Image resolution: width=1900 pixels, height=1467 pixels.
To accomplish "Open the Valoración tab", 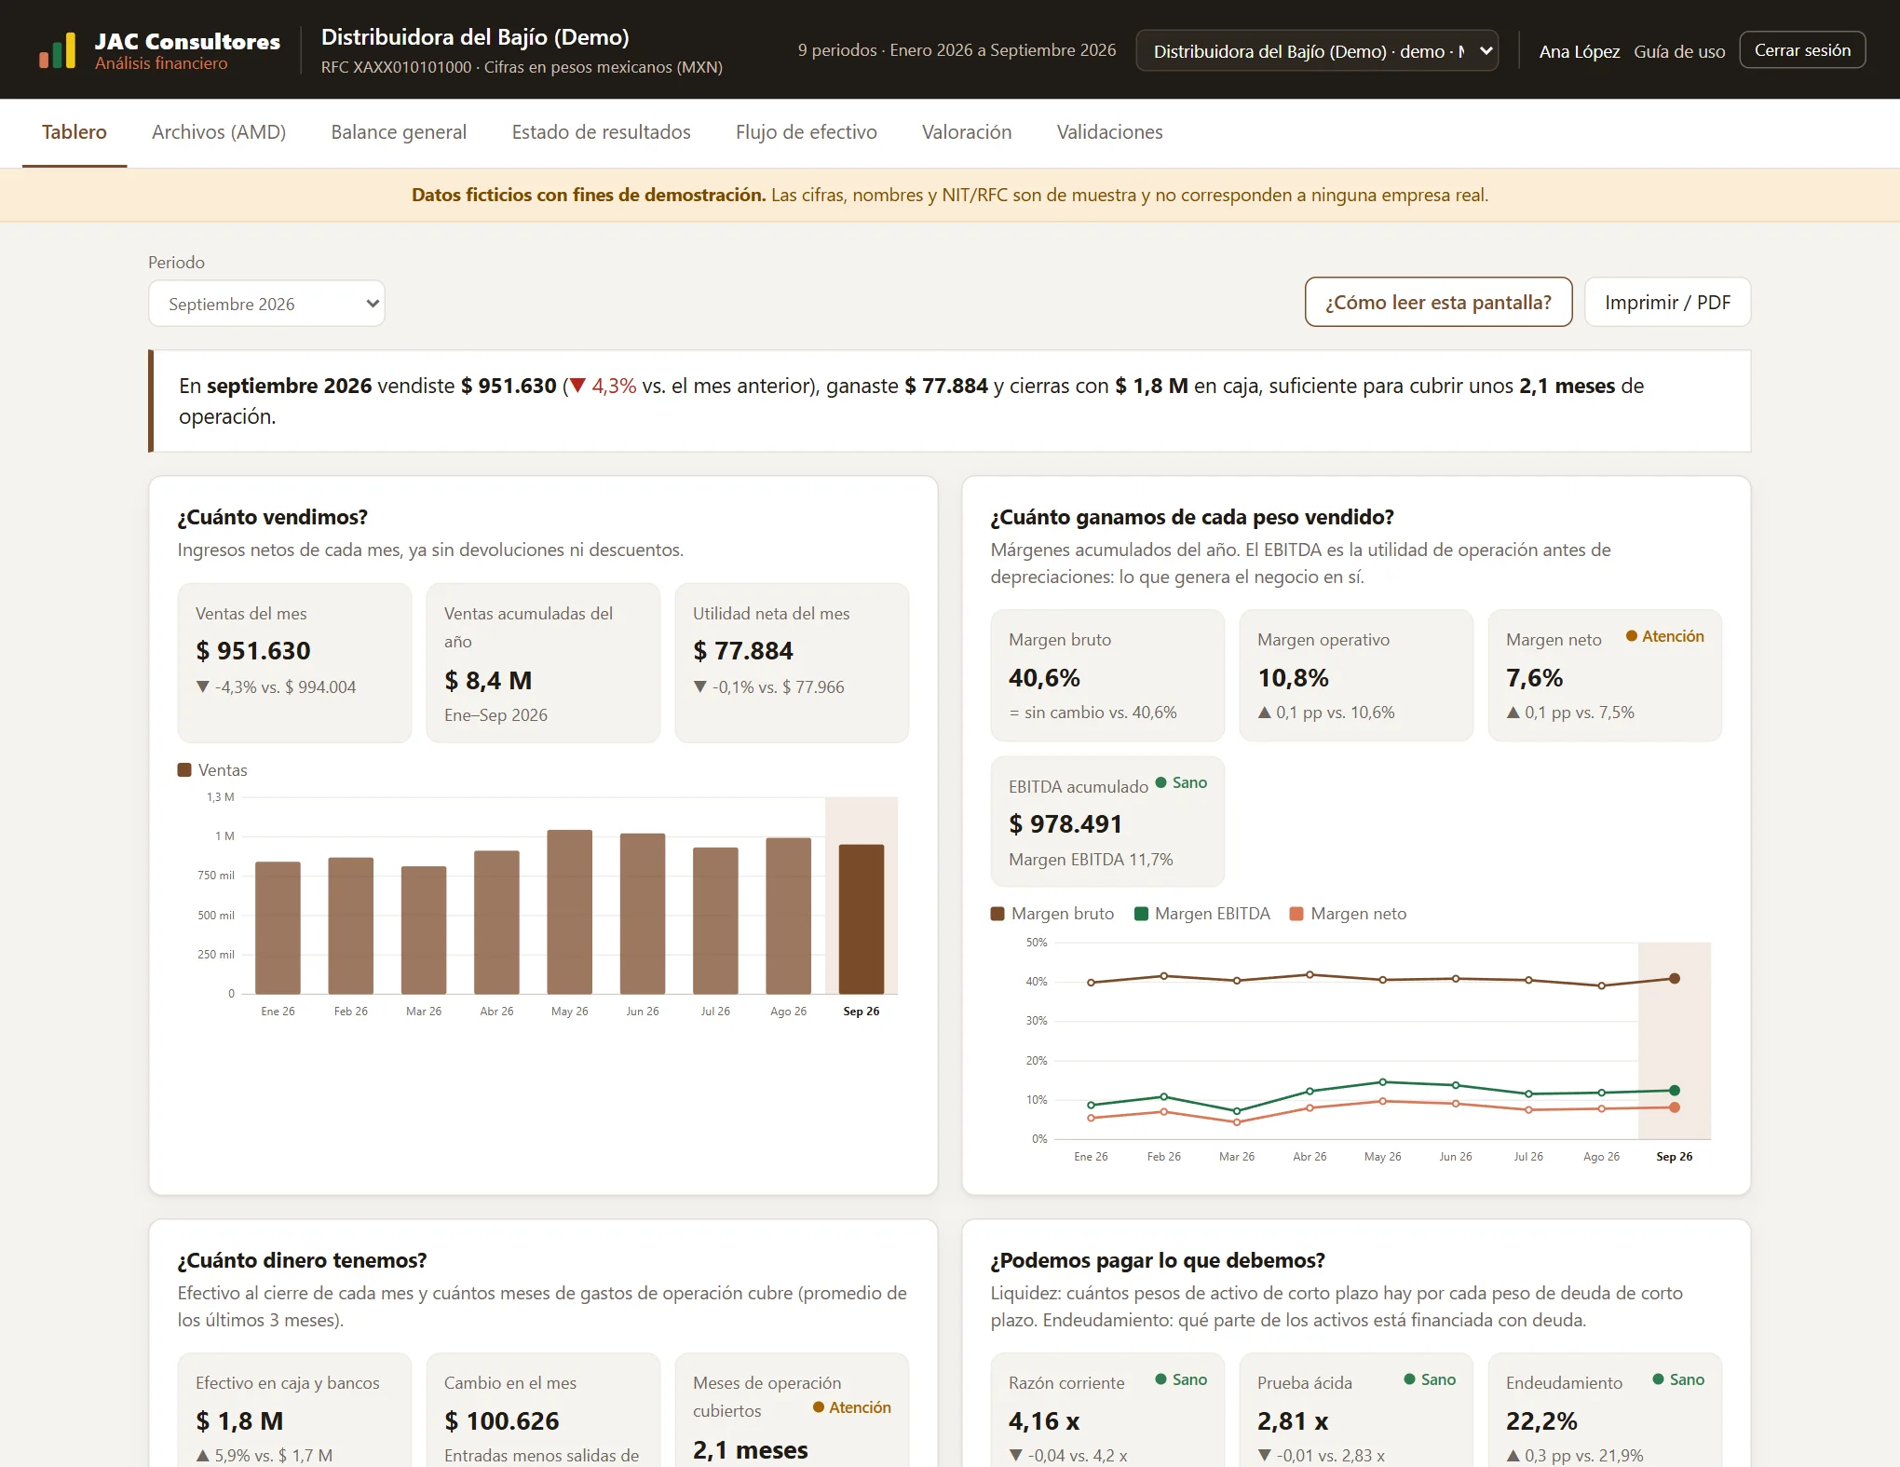I will click(x=967, y=132).
